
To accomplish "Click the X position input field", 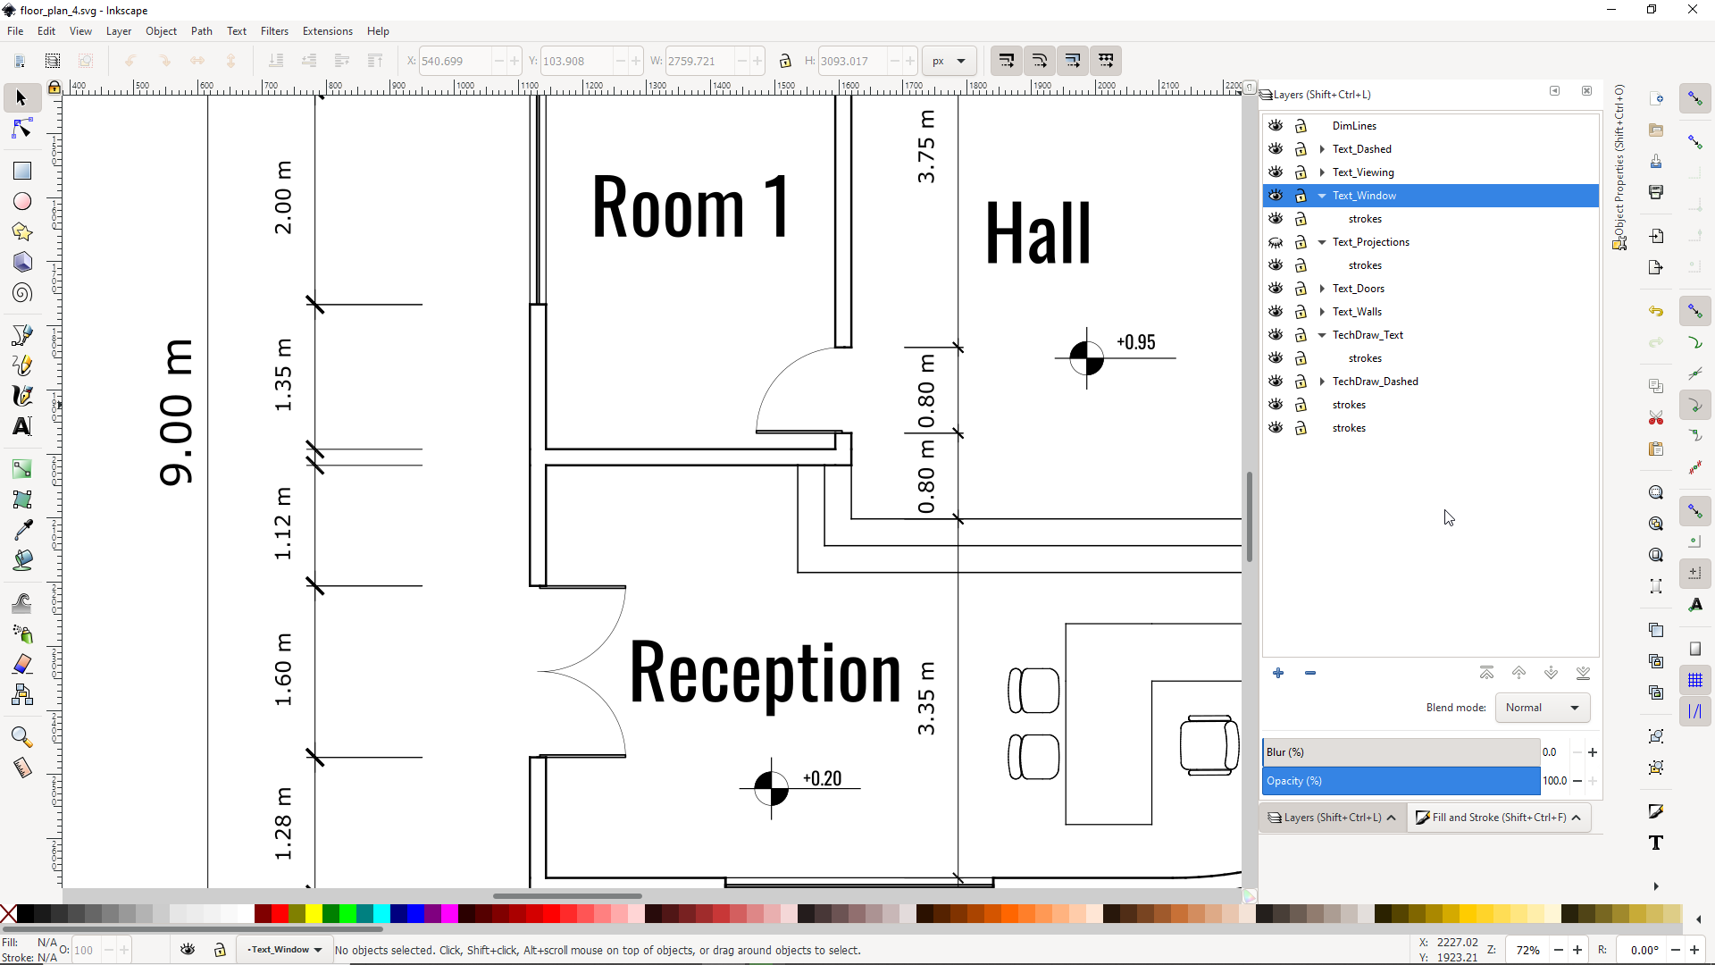I will (x=454, y=61).
